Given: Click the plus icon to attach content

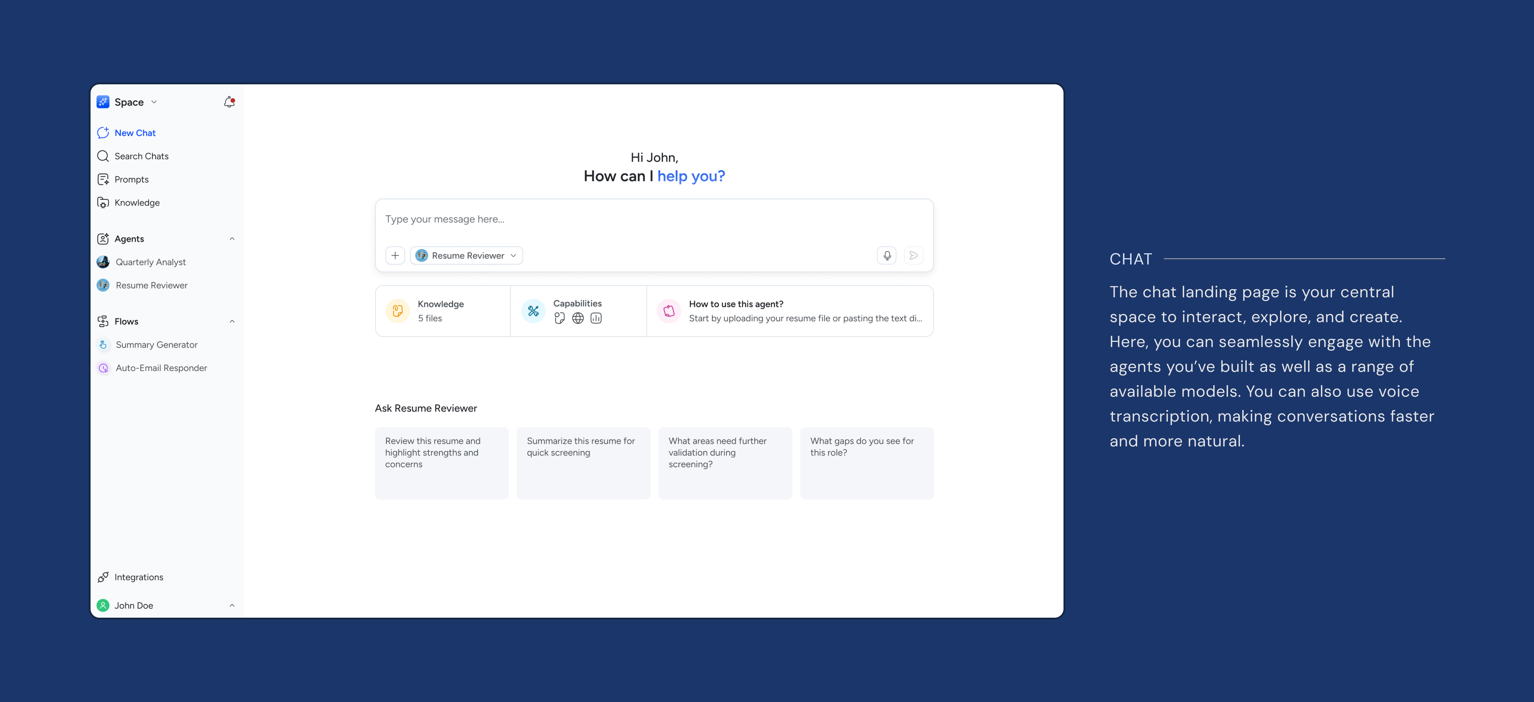Looking at the screenshot, I should click(x=395, y=255).
